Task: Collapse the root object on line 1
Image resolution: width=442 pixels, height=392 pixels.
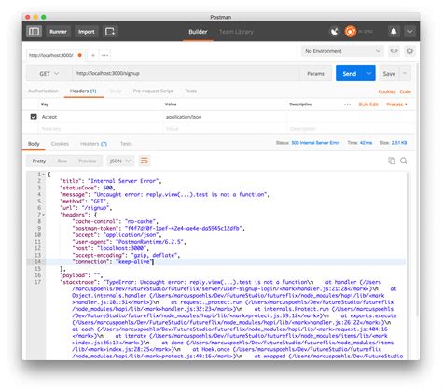Action: pos(44,175)
